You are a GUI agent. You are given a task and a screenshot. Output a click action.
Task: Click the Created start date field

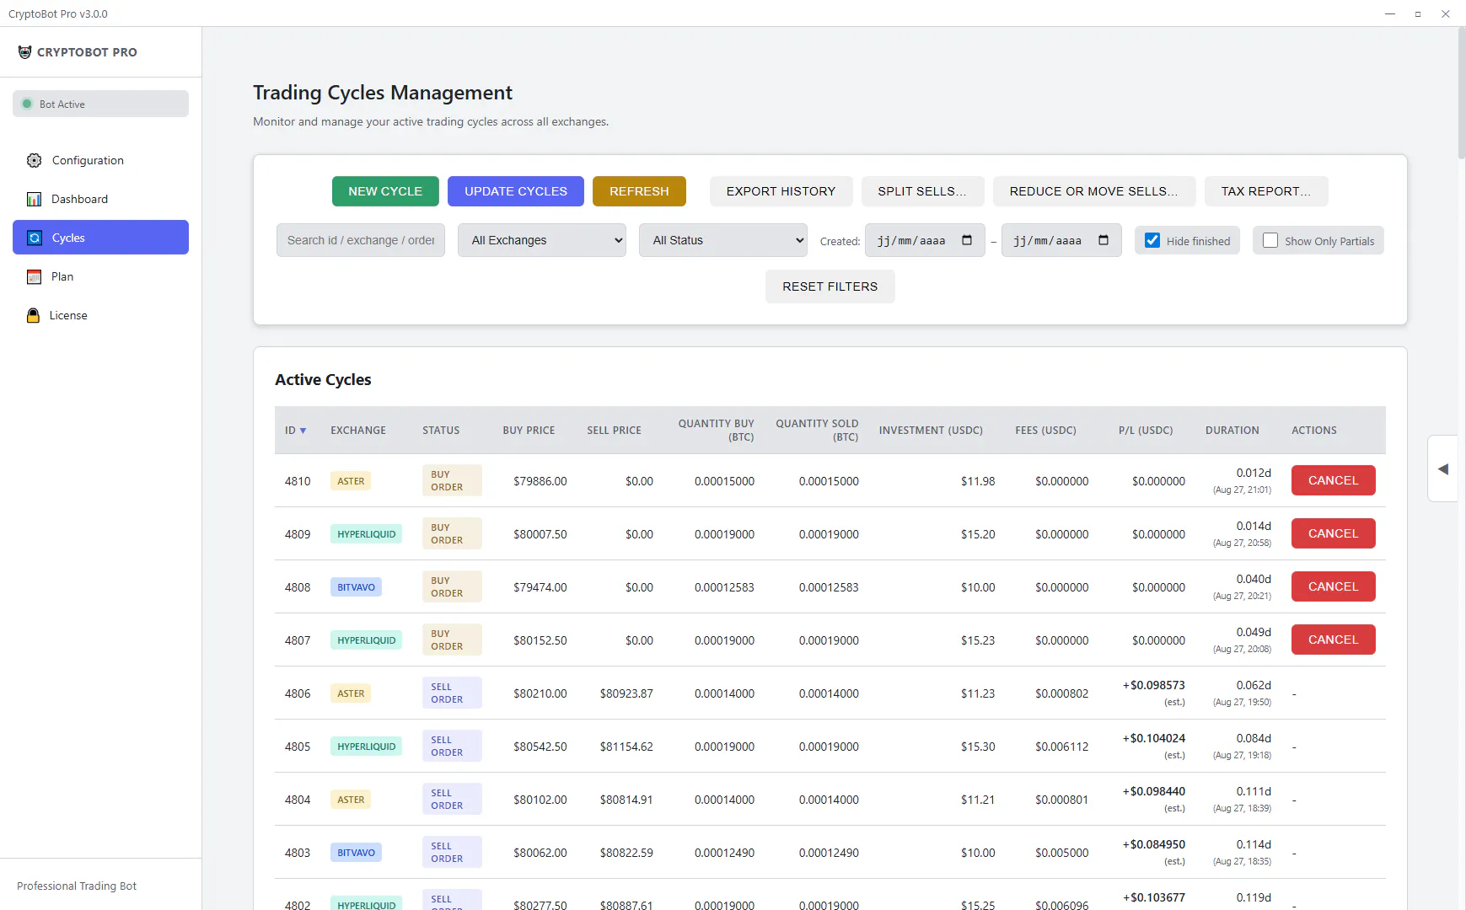925,240
